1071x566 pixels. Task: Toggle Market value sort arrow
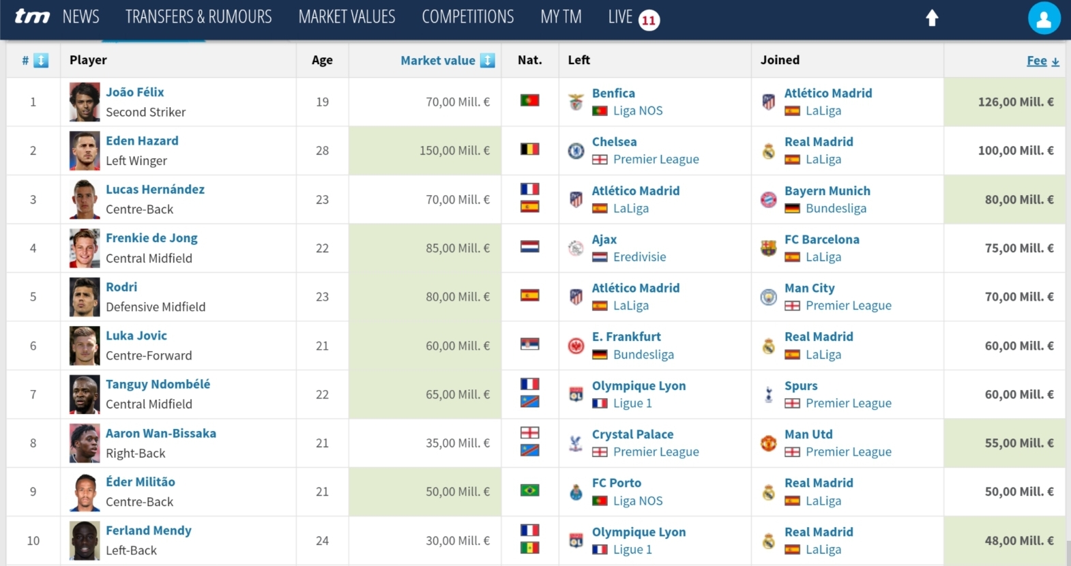tap(487, 61)
